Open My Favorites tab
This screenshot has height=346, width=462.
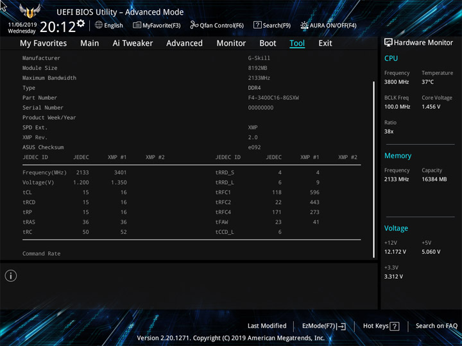(x=44, y=44)
